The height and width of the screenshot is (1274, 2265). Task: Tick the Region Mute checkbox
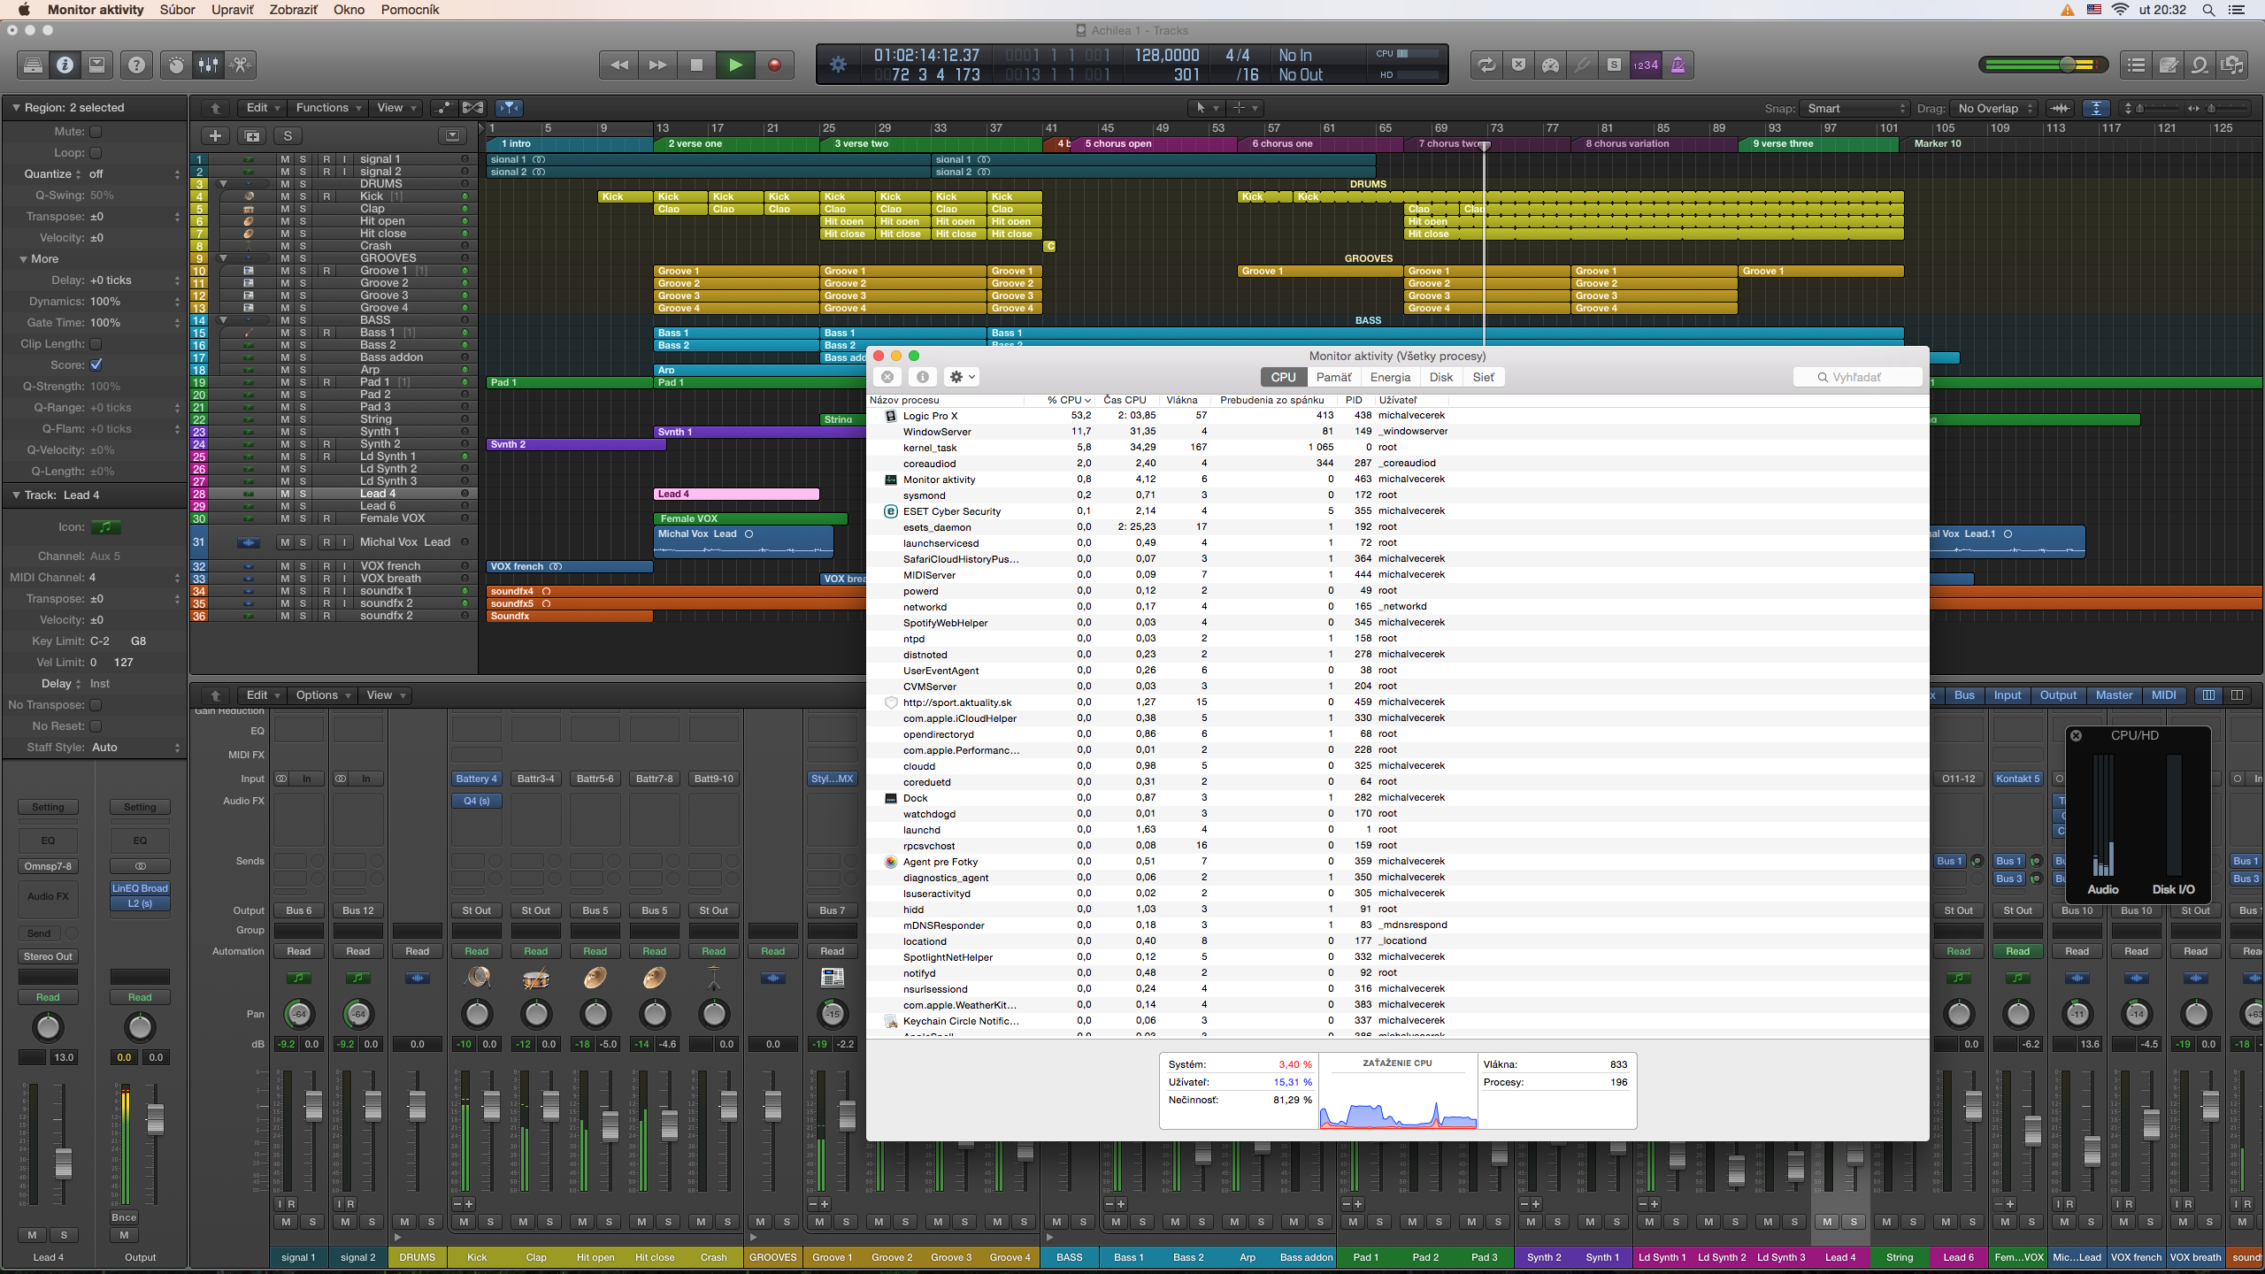click(96, 131)
